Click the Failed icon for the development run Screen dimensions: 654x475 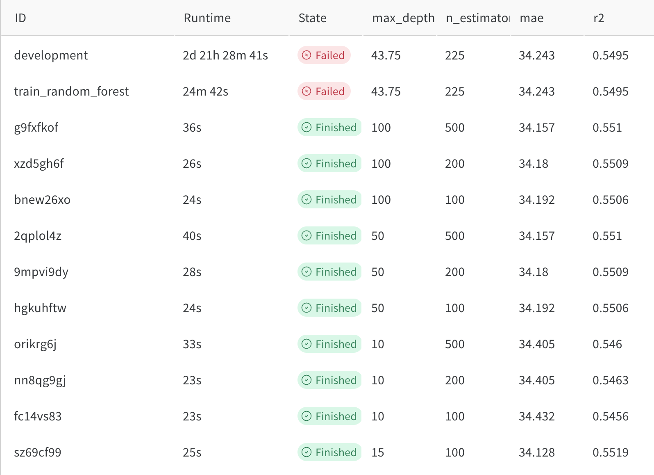click(x=307, y=55)
